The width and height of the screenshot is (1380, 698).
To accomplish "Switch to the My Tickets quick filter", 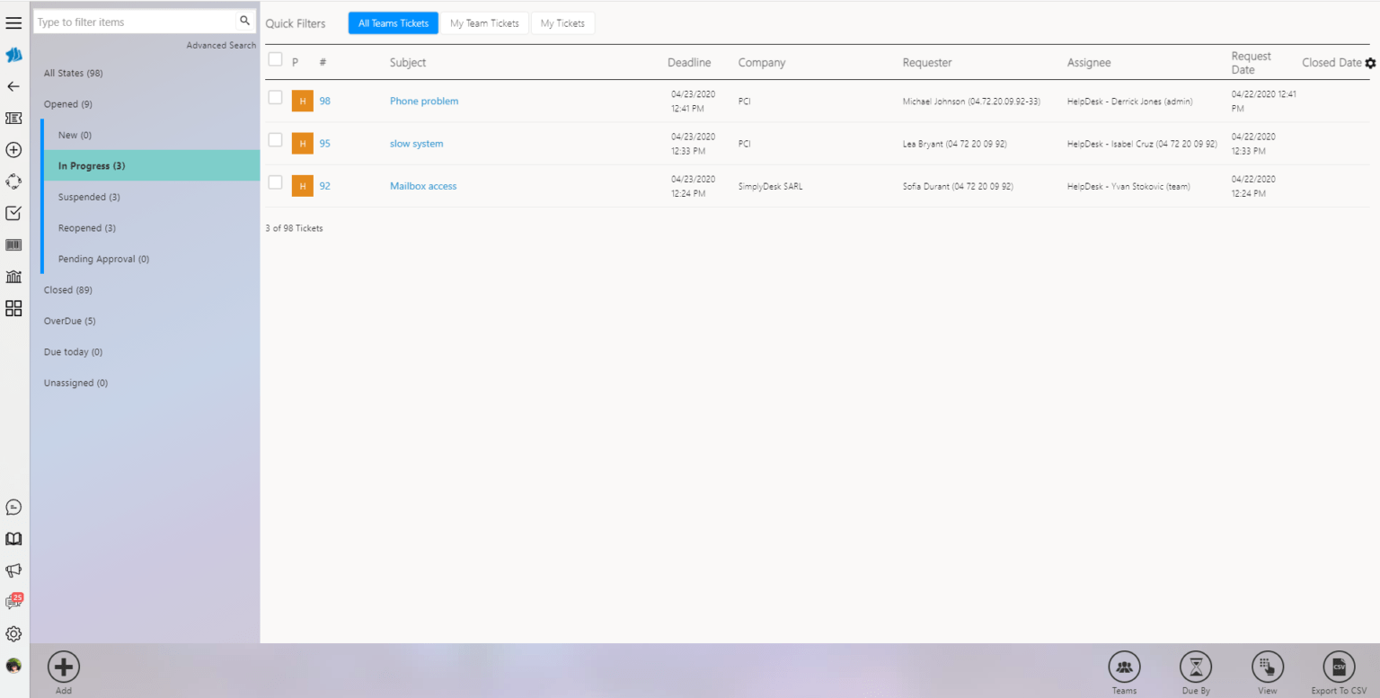I will [x=562, y=22].
